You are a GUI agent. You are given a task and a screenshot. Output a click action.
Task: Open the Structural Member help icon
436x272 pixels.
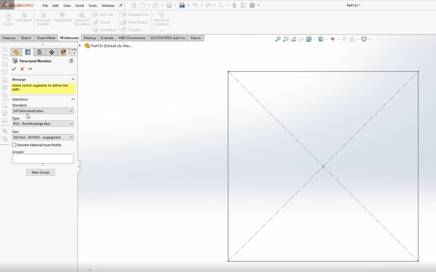71,61
